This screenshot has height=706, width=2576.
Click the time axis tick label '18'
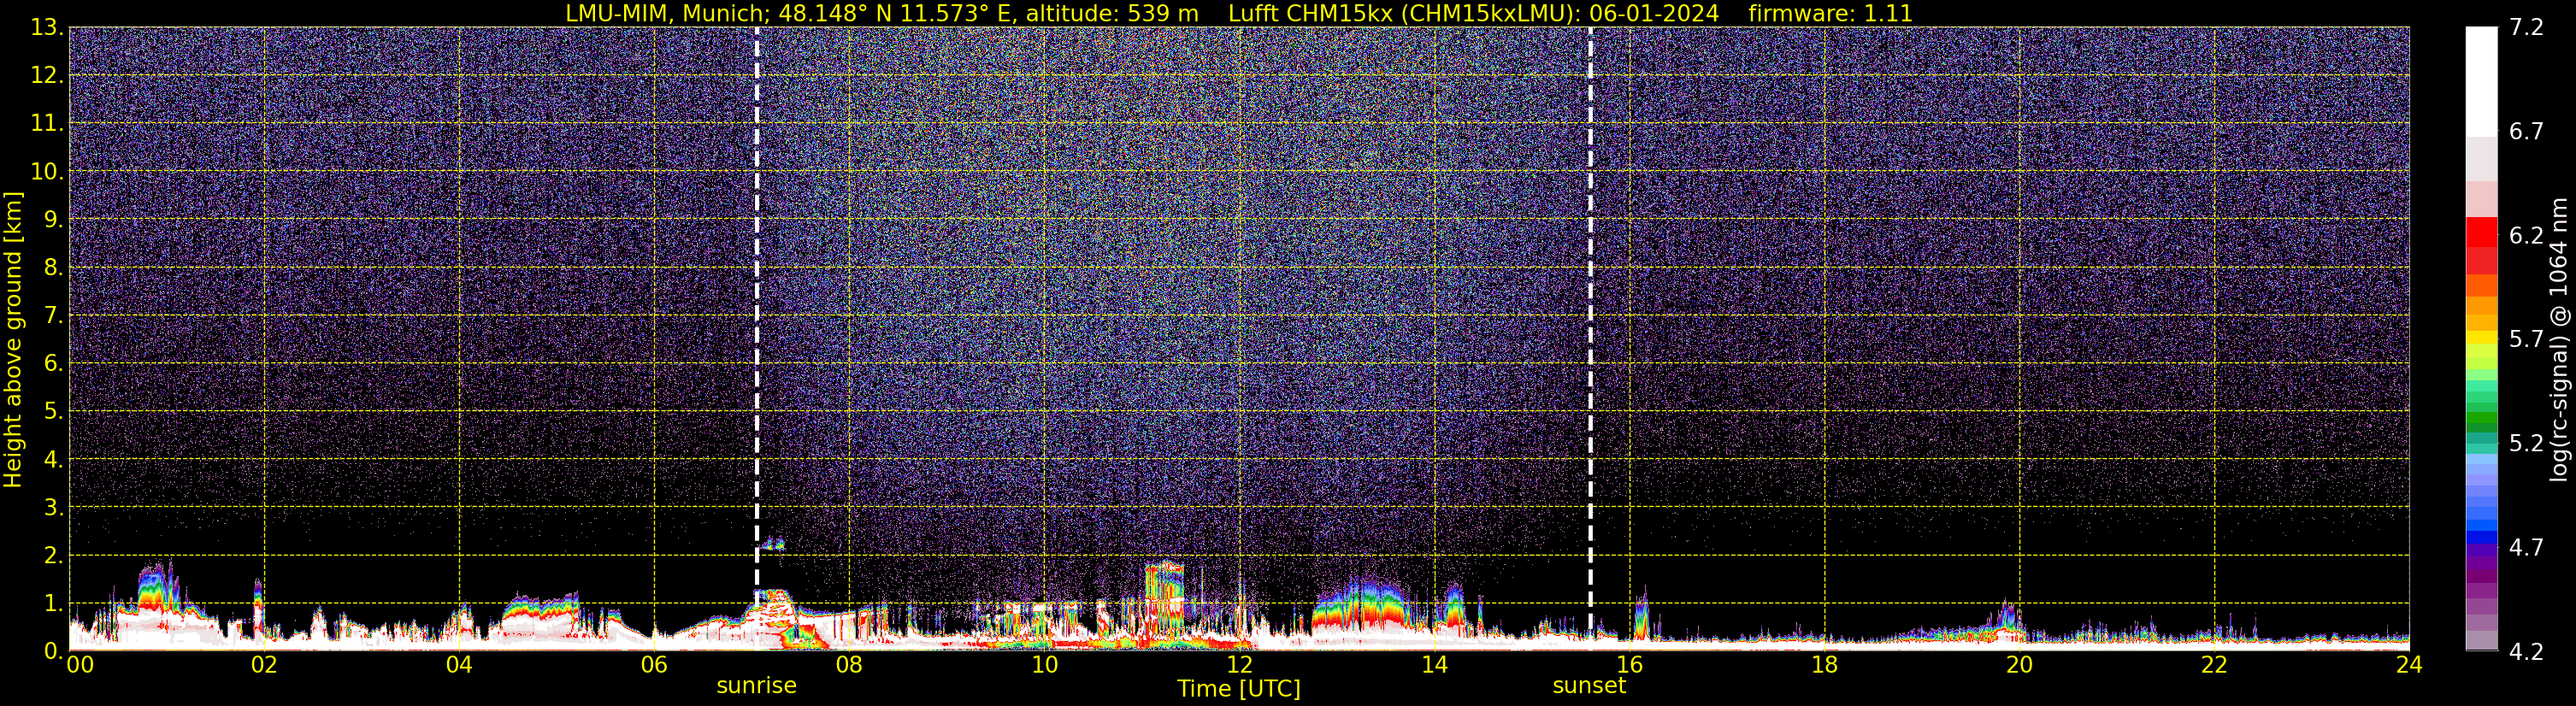1824,665
